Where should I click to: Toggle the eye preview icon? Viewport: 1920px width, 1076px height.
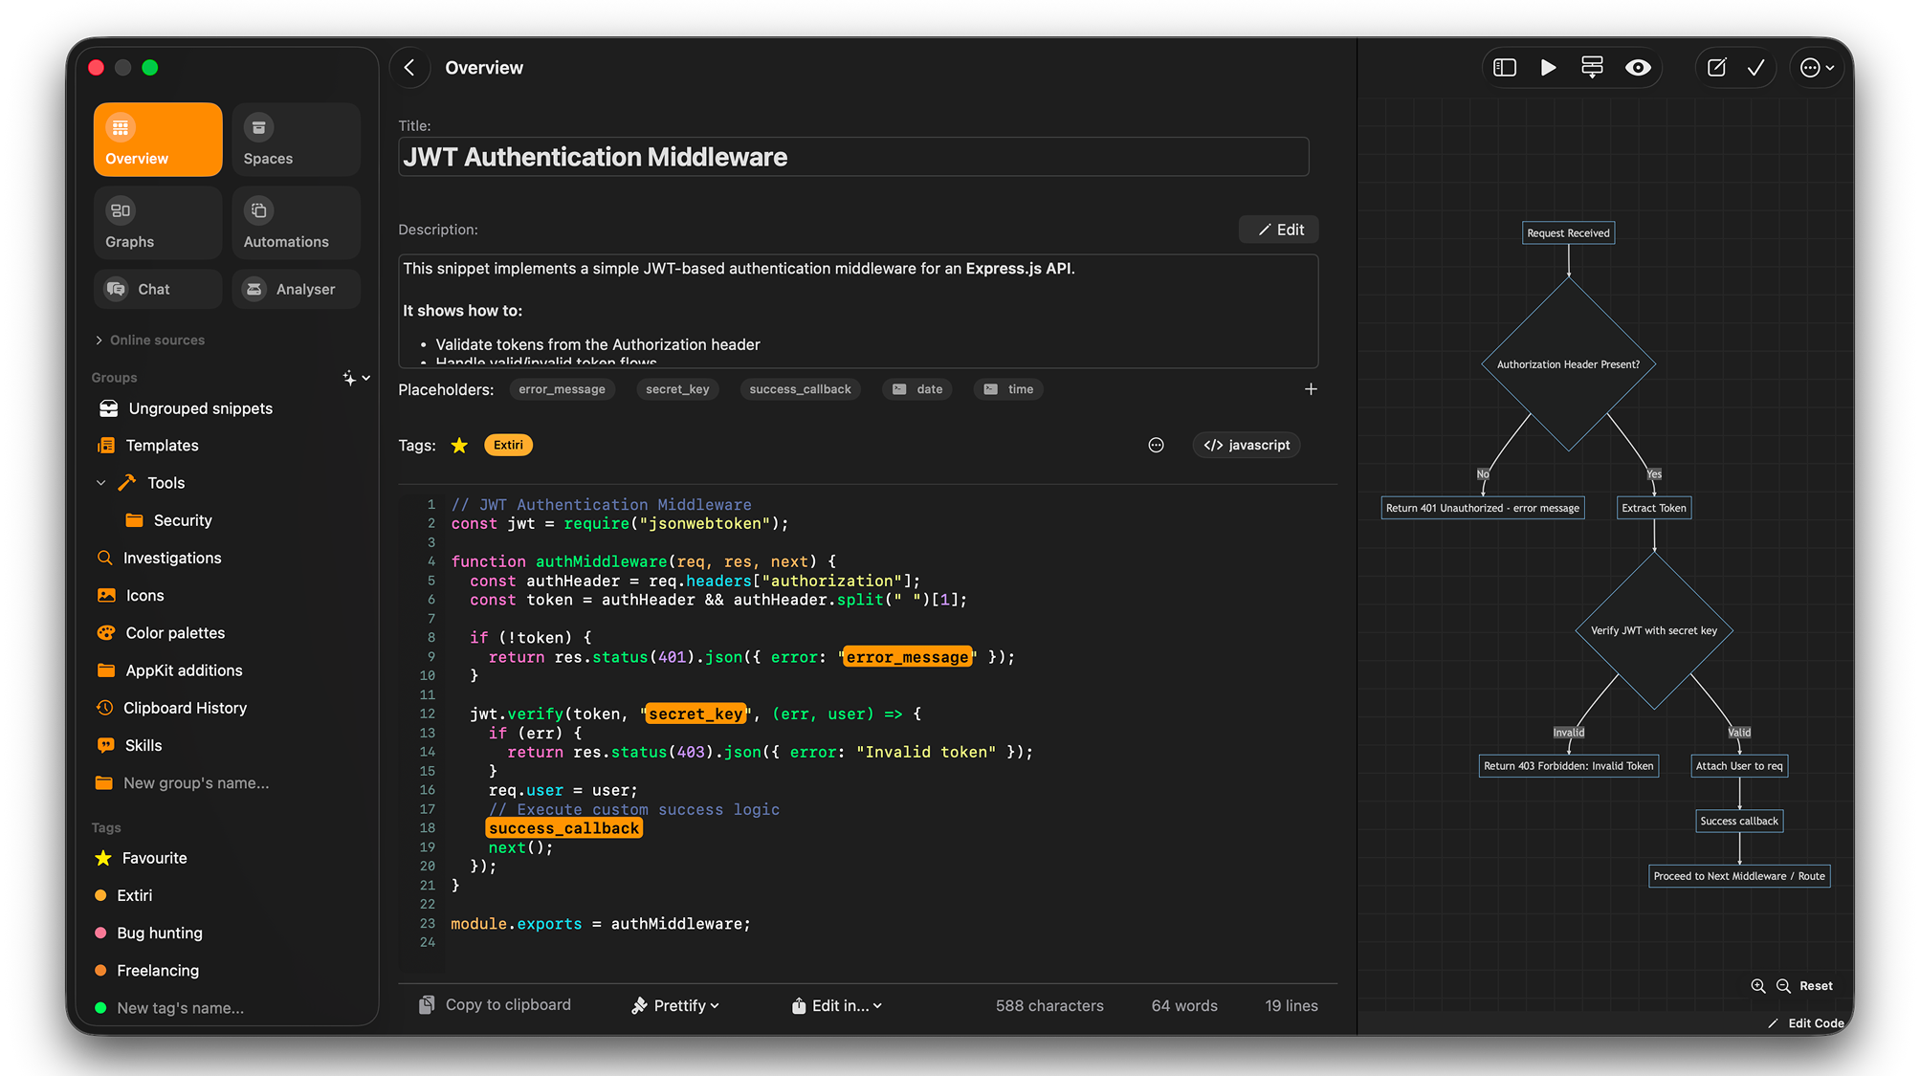(x=1638, y=68)
